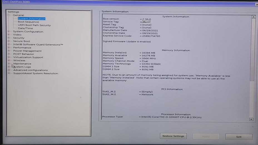The width and height of the screenshot is (258, 145).
Task: Select Video category label
Action: [x=17, y=35]
